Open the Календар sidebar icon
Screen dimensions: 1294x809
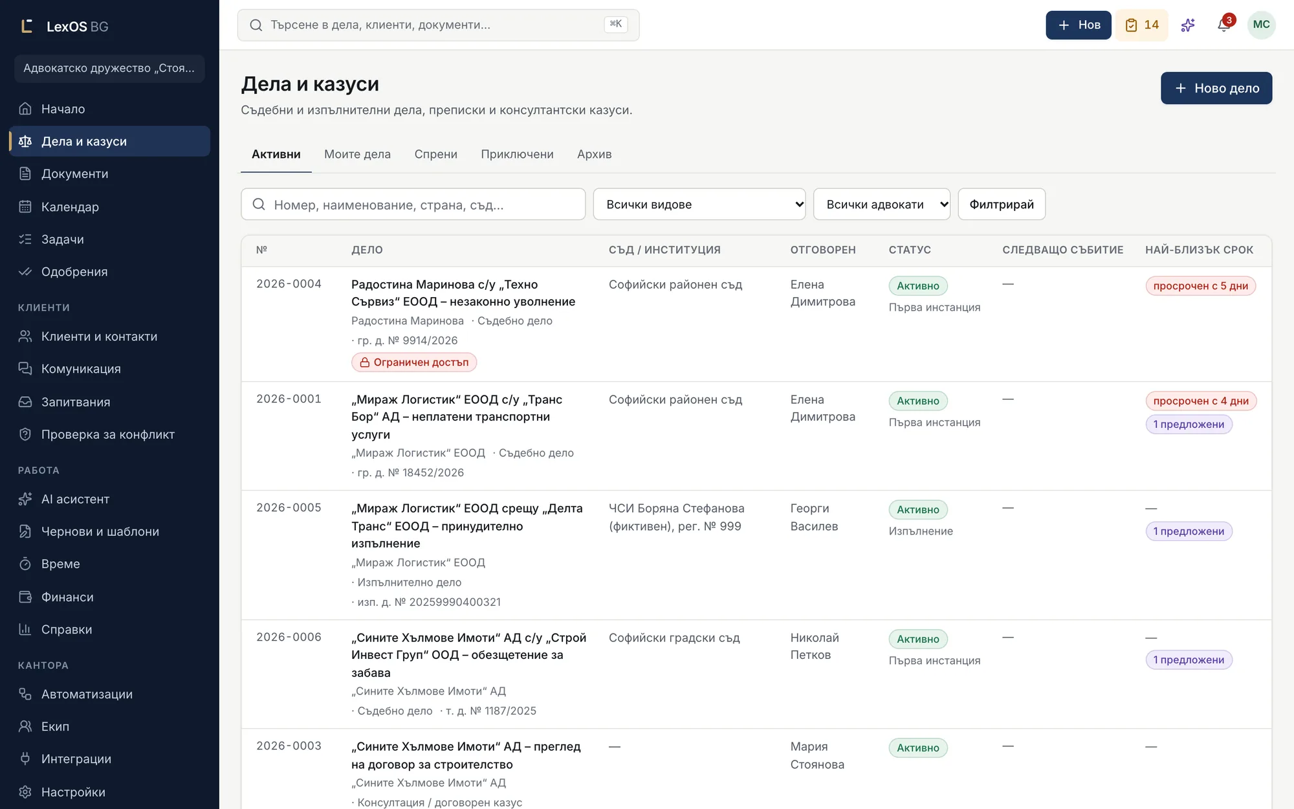click(25, 206)
